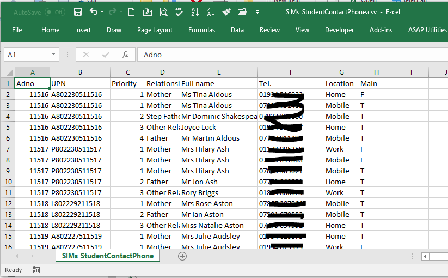Sort Z to A descending
The image size is (448, 278).
(x=211, y=12)
